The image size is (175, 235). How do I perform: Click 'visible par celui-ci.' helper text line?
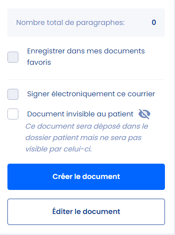click(x=59, y=149)
